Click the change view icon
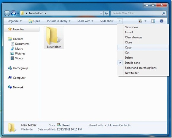 [140, 21]
